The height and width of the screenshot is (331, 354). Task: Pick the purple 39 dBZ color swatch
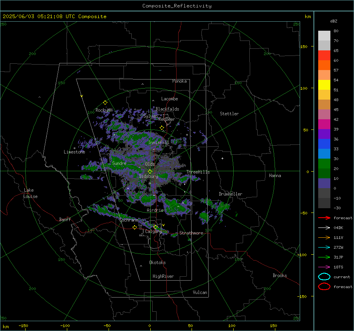[324, 134]
